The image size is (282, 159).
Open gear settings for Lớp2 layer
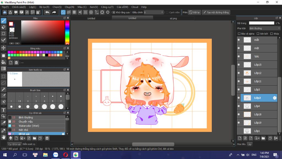(275, 98)
